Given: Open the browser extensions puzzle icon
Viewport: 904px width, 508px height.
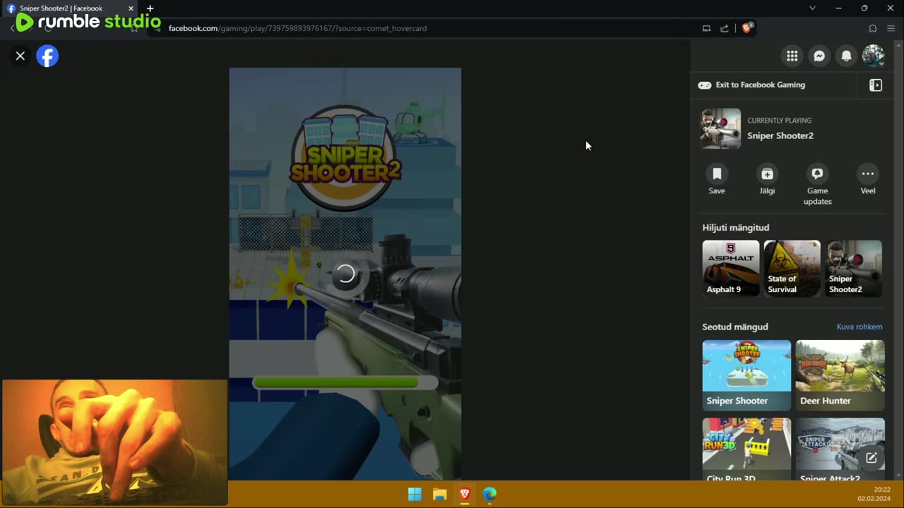Looking at the screenshot, I should 873,28.
